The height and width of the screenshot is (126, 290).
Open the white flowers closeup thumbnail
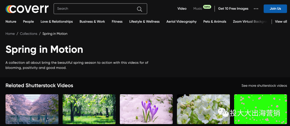click(x=204, y=109)
